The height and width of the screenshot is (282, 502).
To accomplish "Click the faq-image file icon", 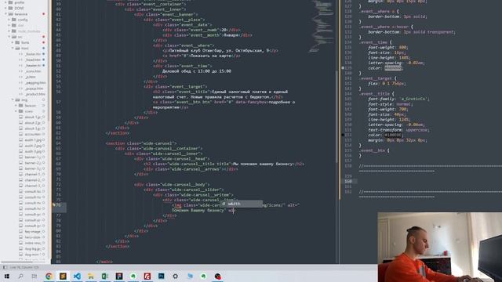I will [21, 232].
